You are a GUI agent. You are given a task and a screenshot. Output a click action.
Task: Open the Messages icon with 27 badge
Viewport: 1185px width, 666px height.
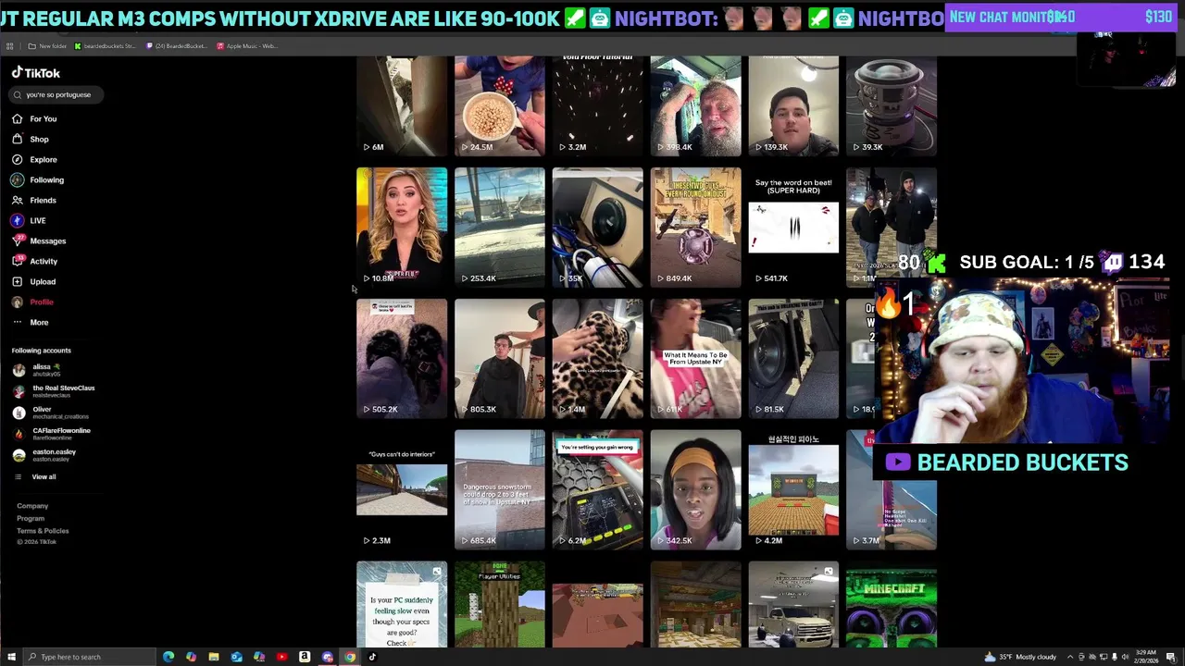pyautogui.click(x=17, y=240)
